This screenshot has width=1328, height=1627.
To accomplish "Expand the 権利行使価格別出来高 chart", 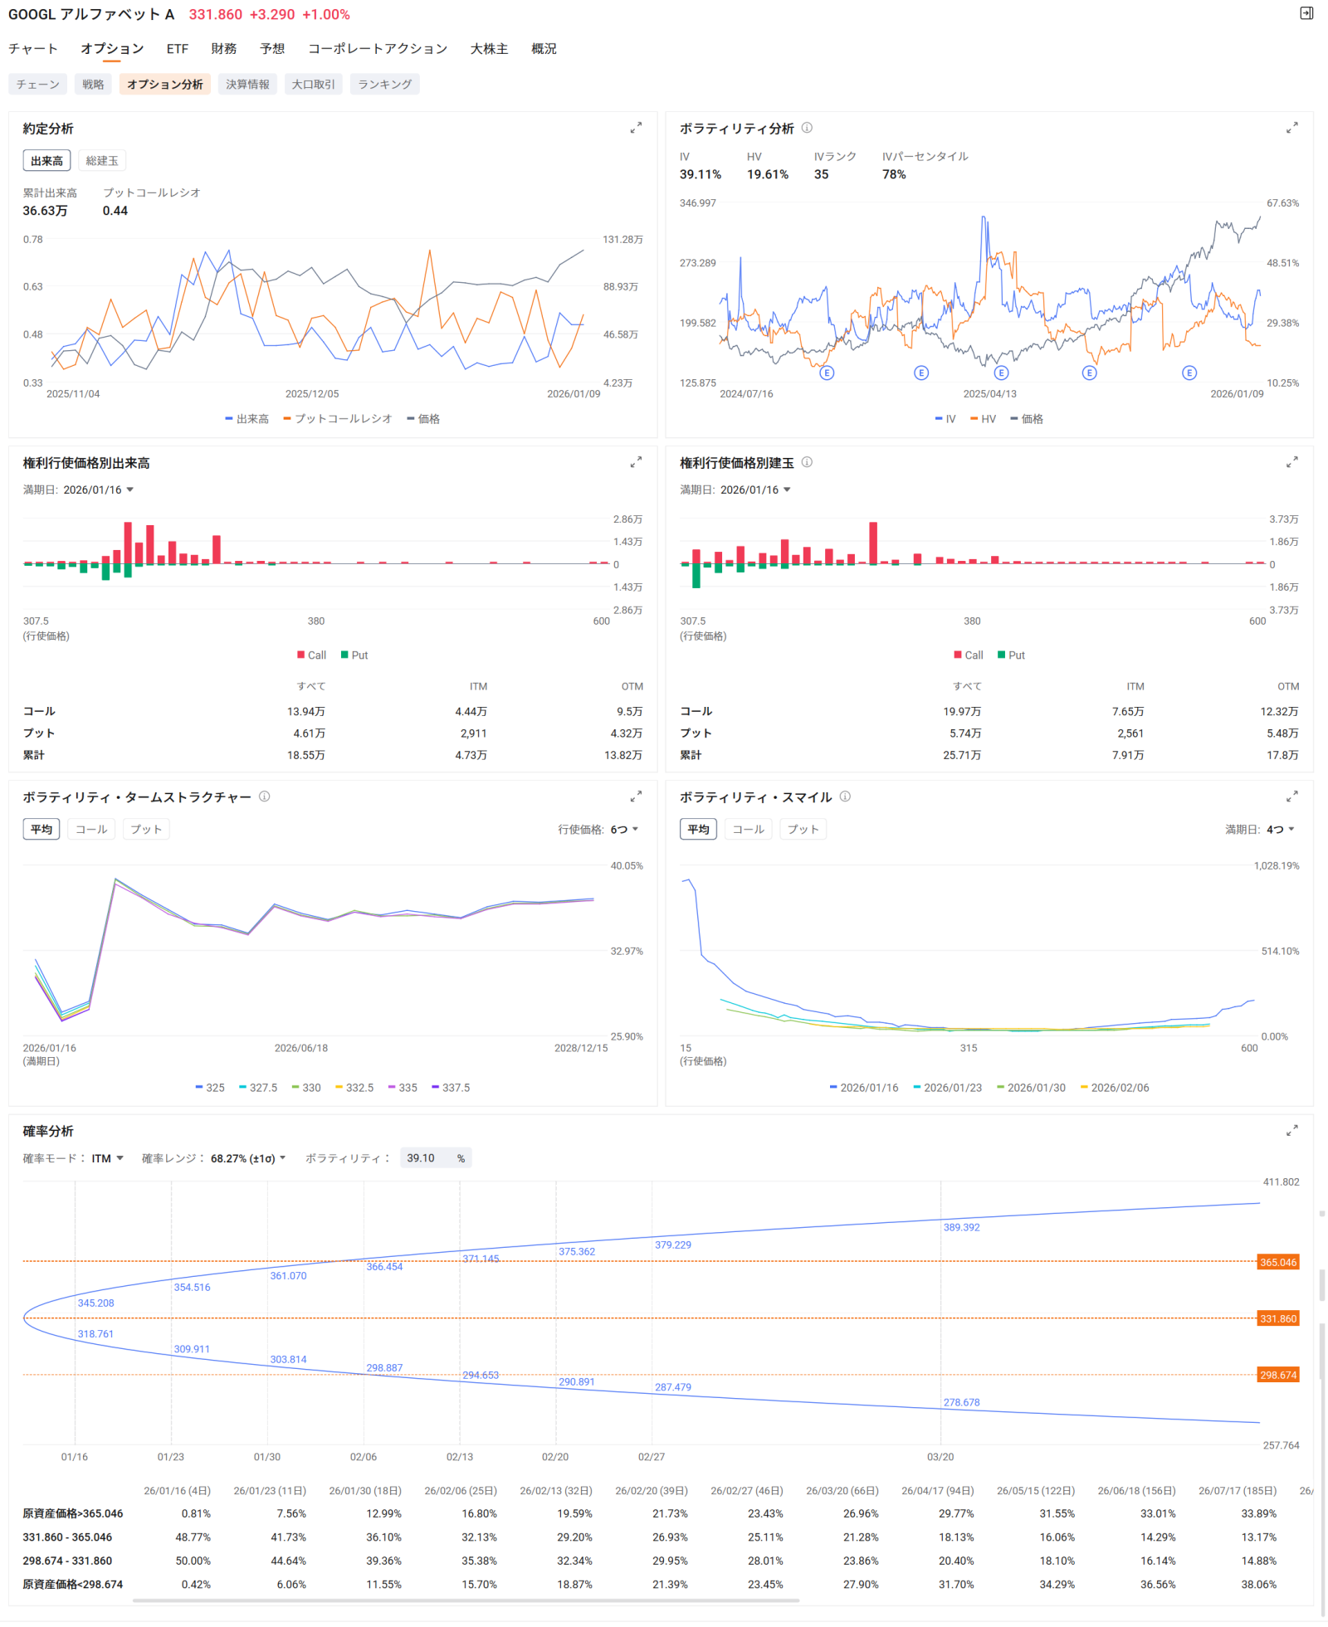I will (635, 462).
